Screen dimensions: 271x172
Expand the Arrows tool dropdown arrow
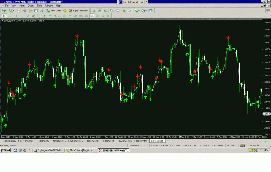coord(58,16)
